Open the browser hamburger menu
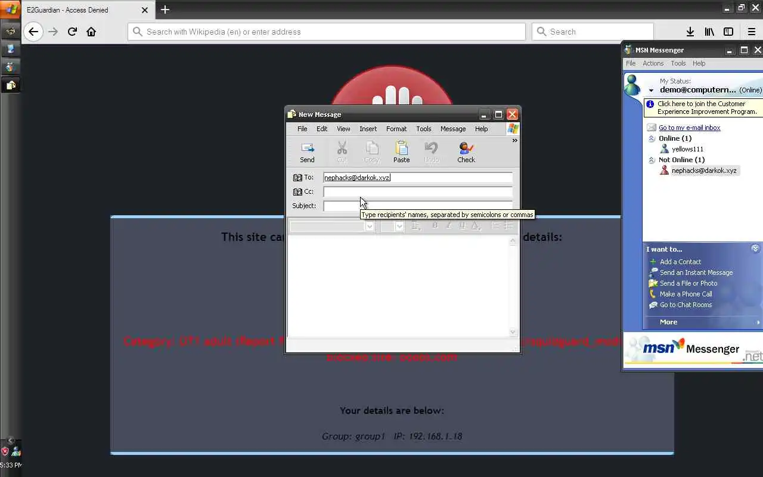The width and height of the screenshot is (763, 477). [x=752, y=32]
